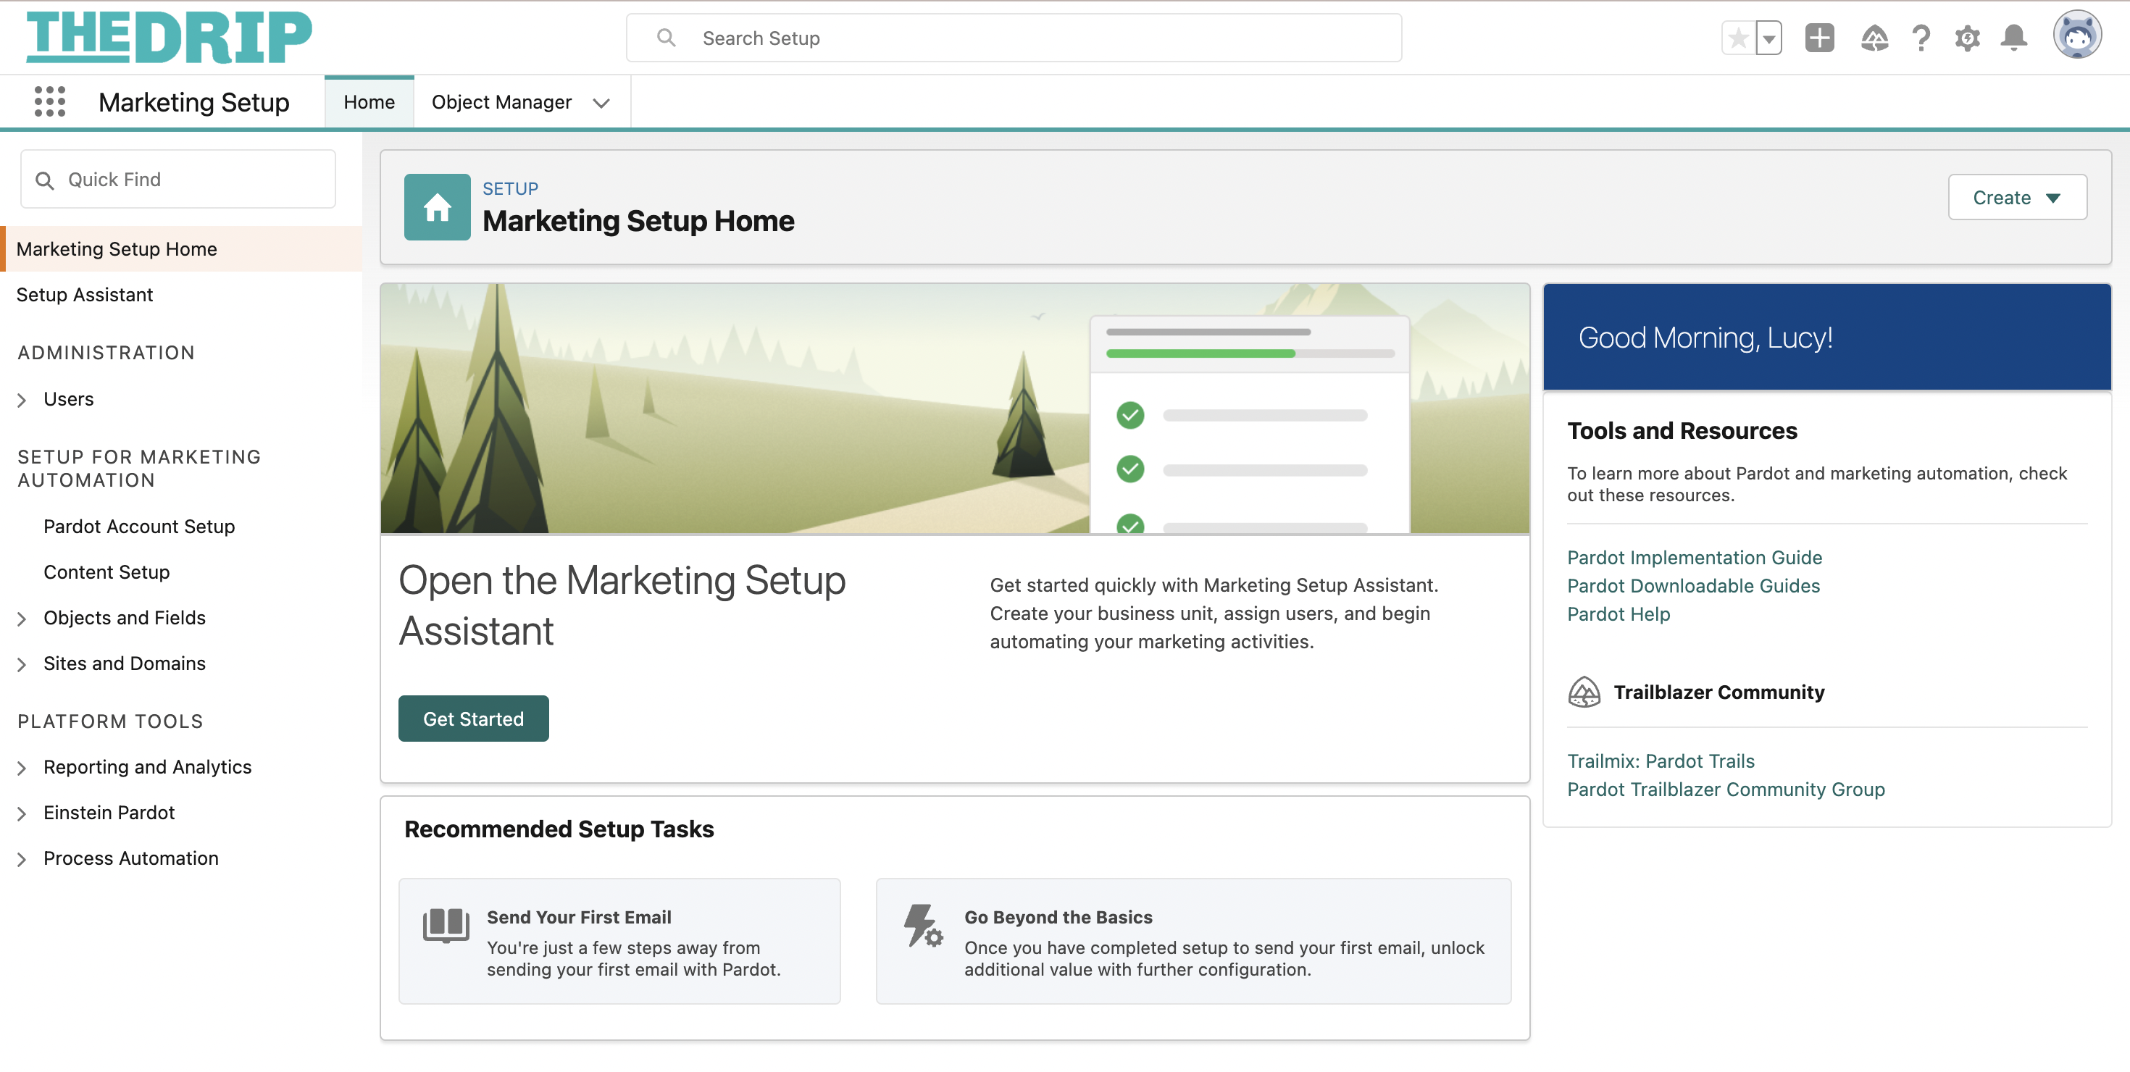The image size is (2130, 1072).
Task: Expand Sites and Domains chevron
Action: tap(22, 663)
